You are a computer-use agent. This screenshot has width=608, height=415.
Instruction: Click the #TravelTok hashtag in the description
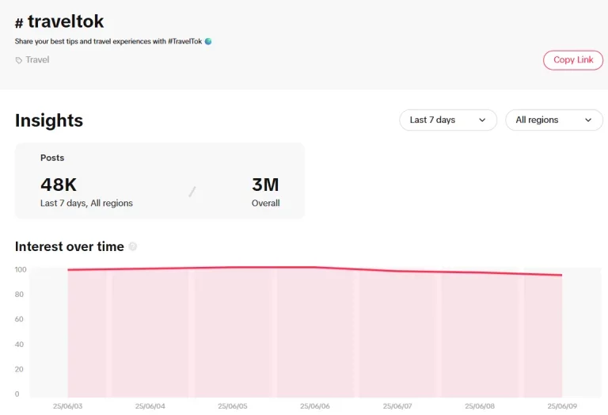pyautogui.click(x=185, y=41)
